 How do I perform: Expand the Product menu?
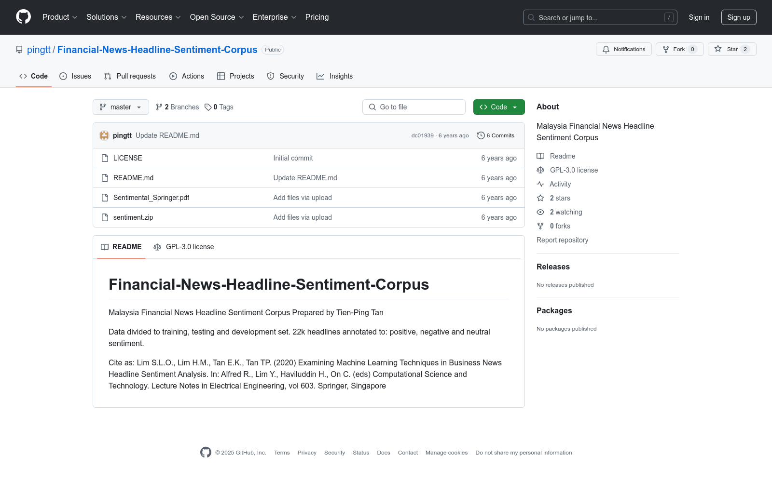pyautogui.click(x=60, y=17)
